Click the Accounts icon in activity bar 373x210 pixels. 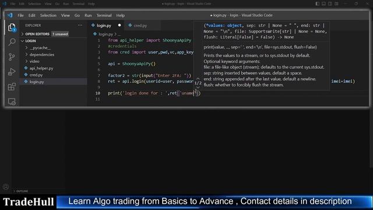click(x=6, y=187)
